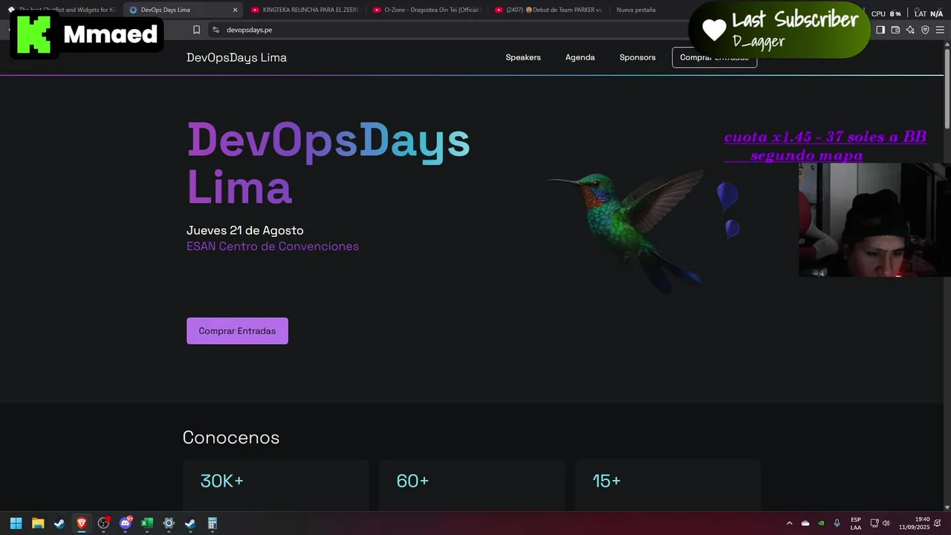Open the Windows Start menu
The width and height of the screenshot is (951, 535).
pos(16,523)
